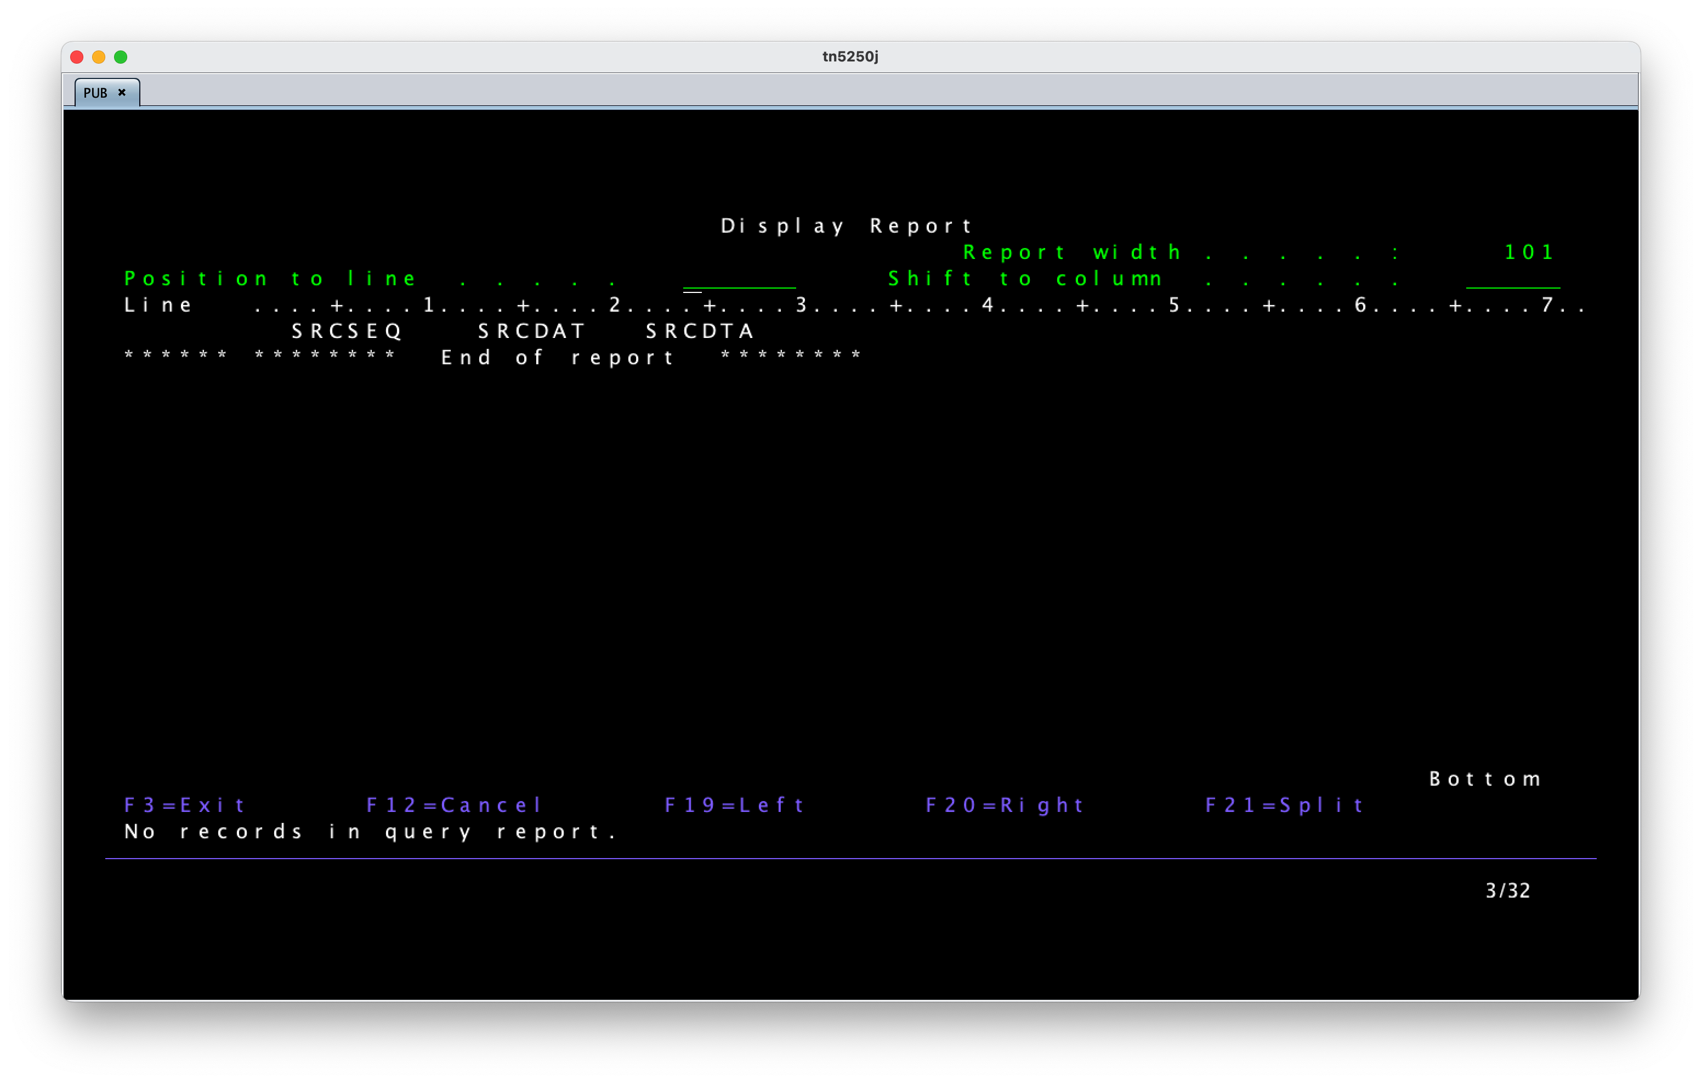Click the No records in query report message
This screenshot has height=1083, width=1702.
pos(371,831)
